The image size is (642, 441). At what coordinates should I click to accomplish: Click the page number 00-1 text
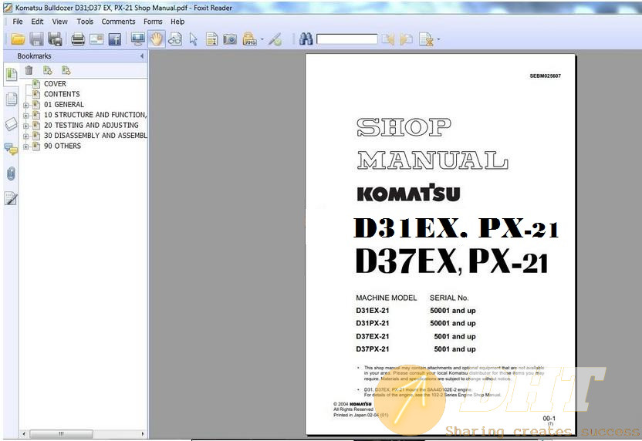(x=549, y=419)
